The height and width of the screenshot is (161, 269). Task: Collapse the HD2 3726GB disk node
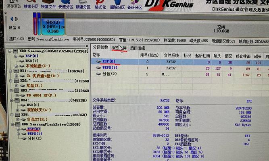(x=10, y=80)
